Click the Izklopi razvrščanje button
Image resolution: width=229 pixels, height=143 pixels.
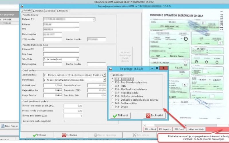click(196, 129)
